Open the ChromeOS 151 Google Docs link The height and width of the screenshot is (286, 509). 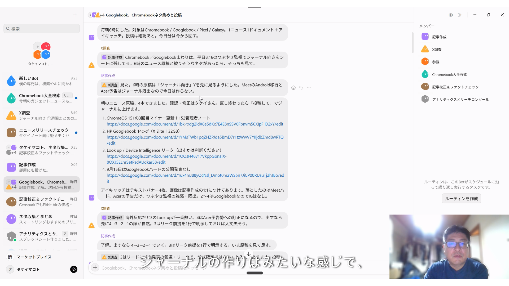point(195,124)
